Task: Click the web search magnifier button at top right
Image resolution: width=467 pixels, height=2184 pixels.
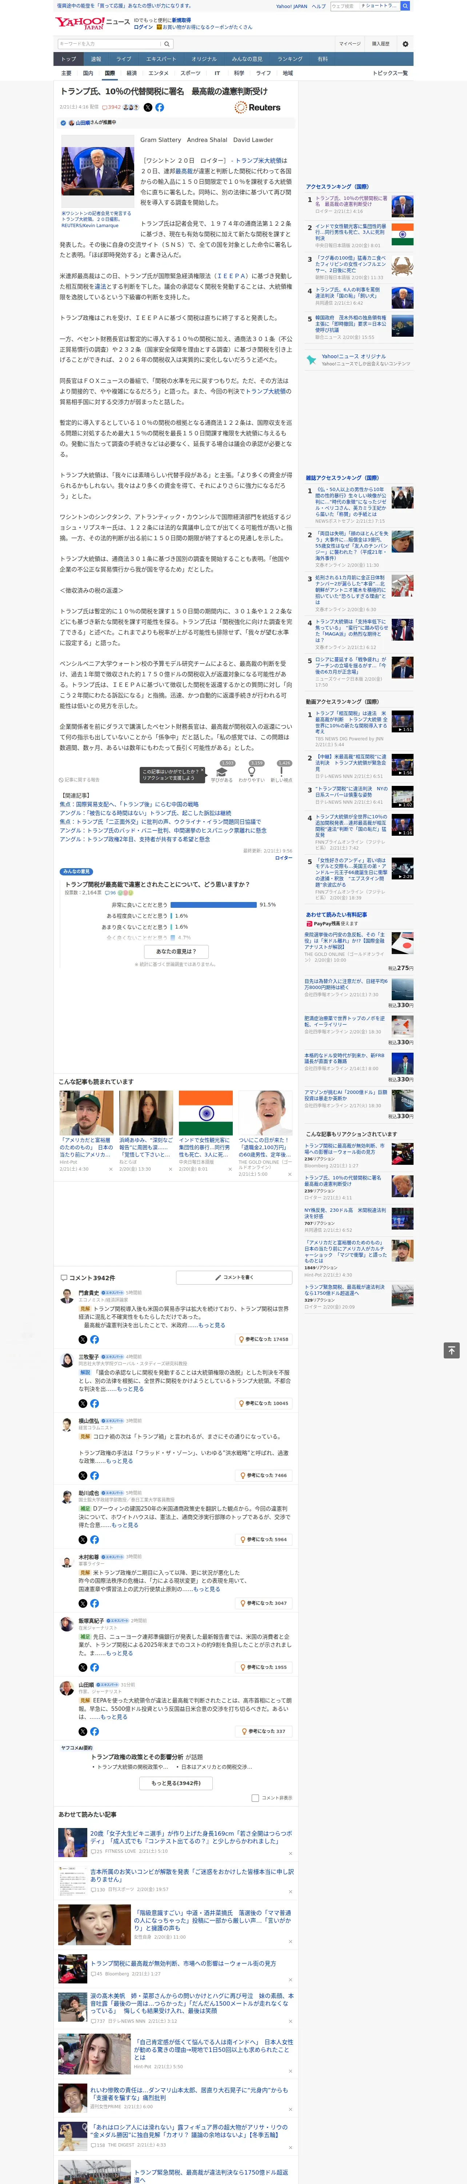Action: click(x=405, y=6)
